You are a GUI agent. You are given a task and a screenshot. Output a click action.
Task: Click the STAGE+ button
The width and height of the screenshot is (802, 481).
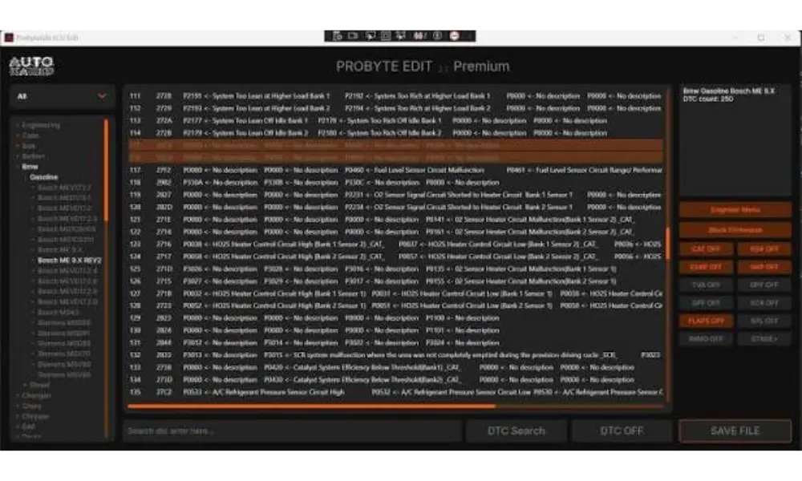[x=764, y=338]
